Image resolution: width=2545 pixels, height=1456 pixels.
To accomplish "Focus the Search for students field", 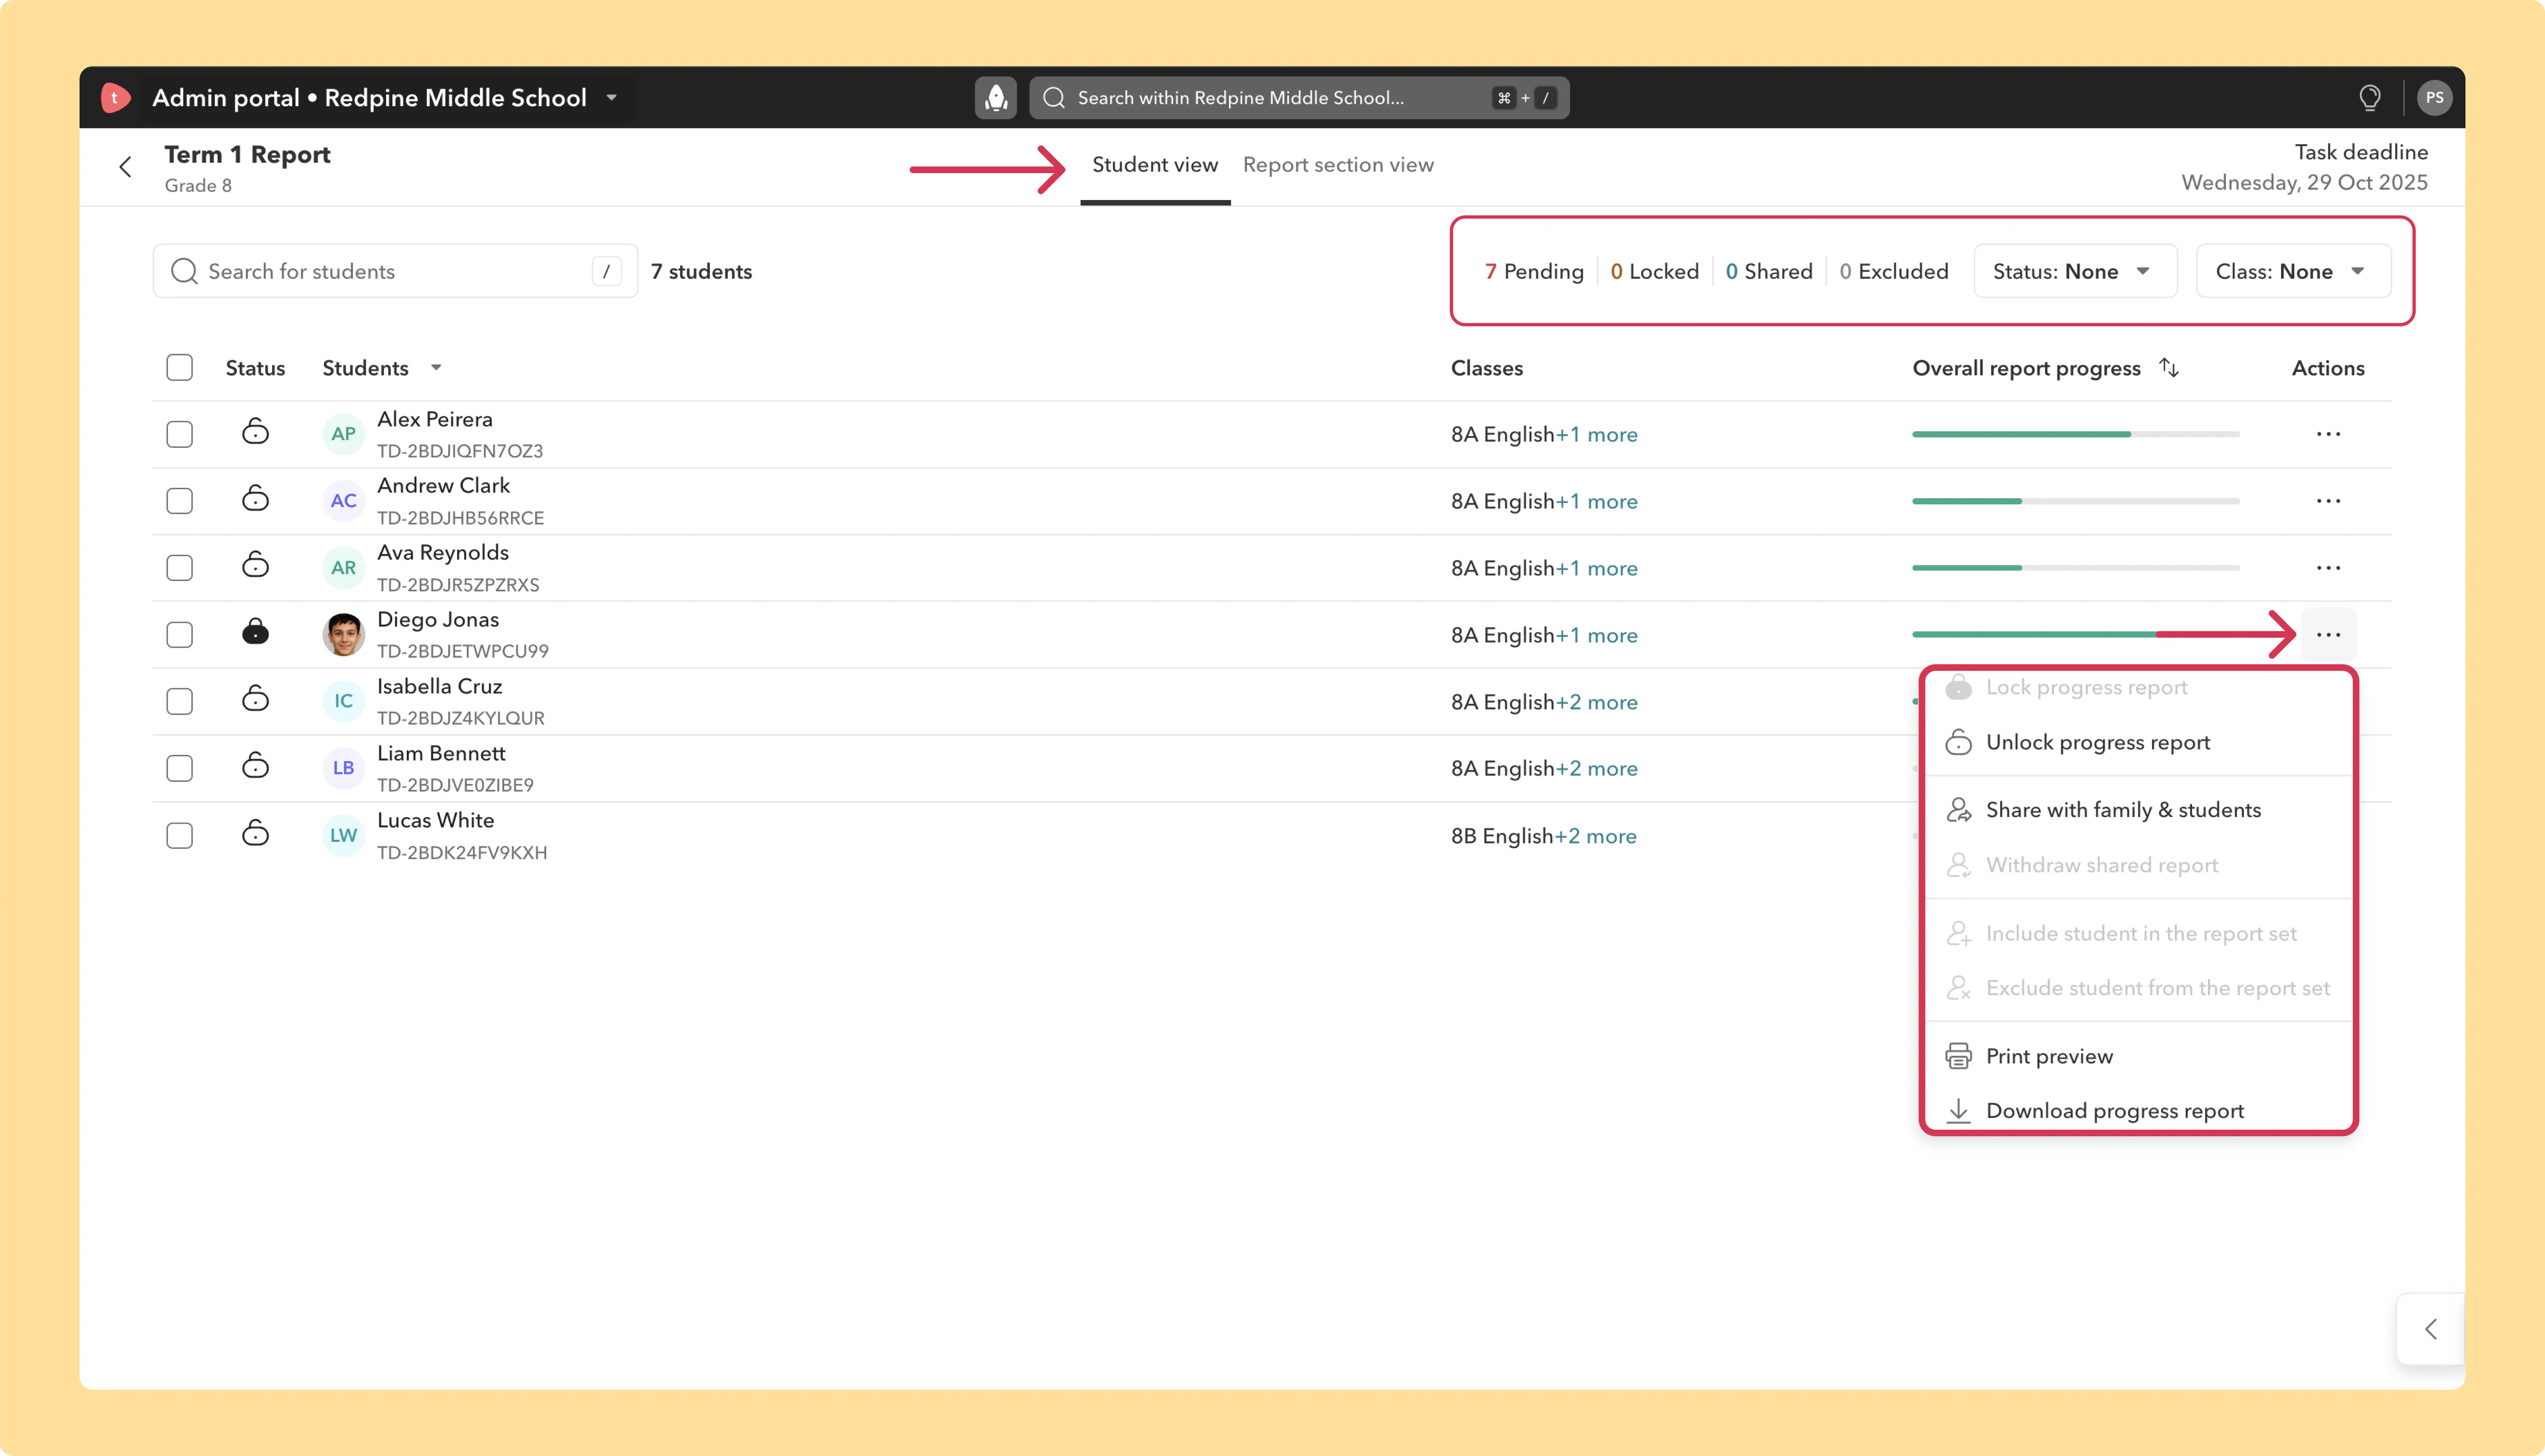I will click(395, 271).
